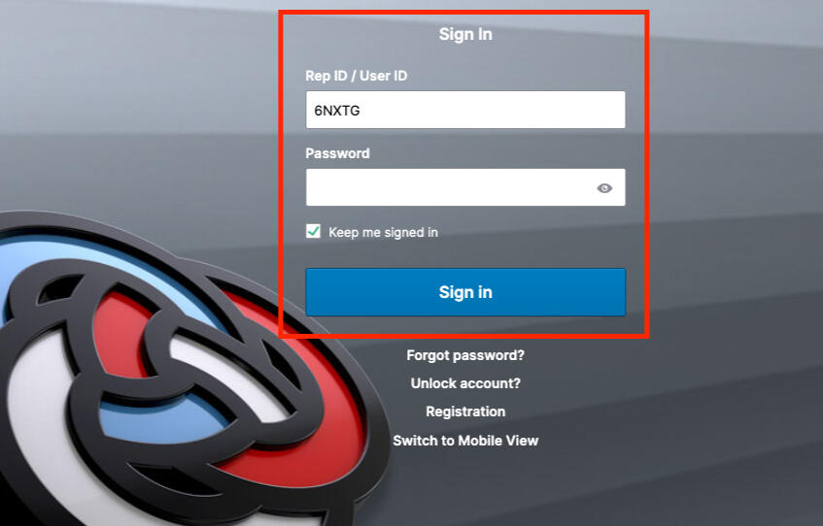Place cursor after 6NXTG text
The image size is (823, 526).
pyautogui.click(x=361, y=111)
